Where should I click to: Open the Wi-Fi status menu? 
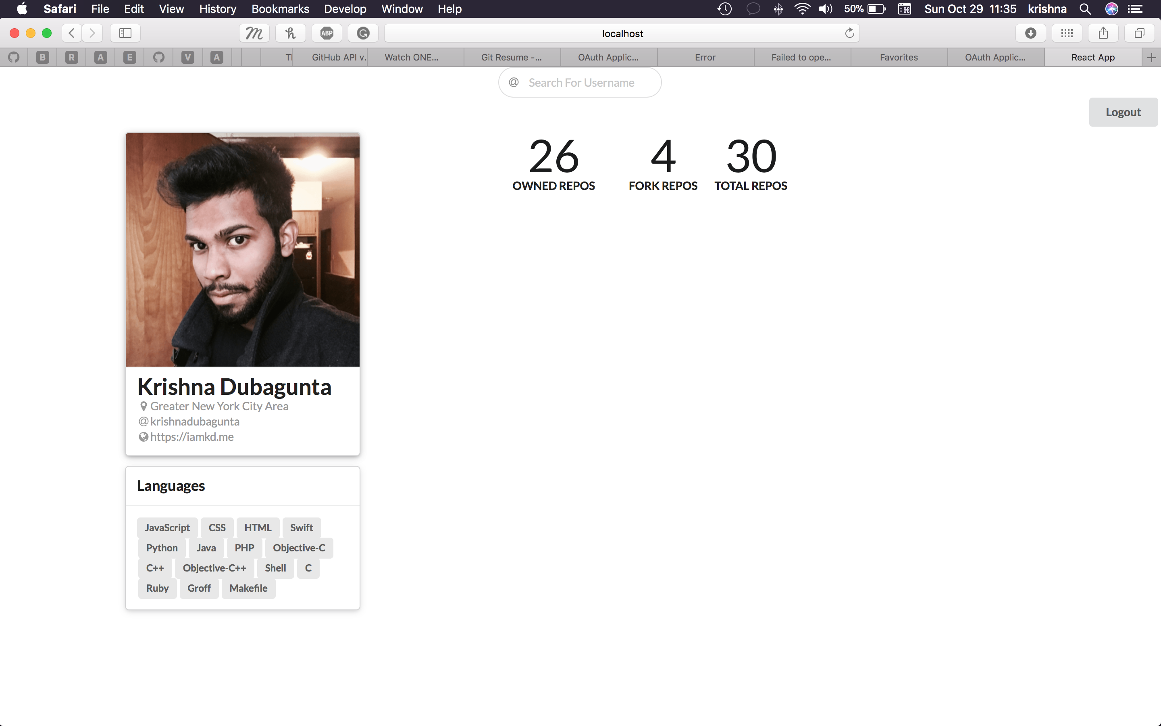802,9
